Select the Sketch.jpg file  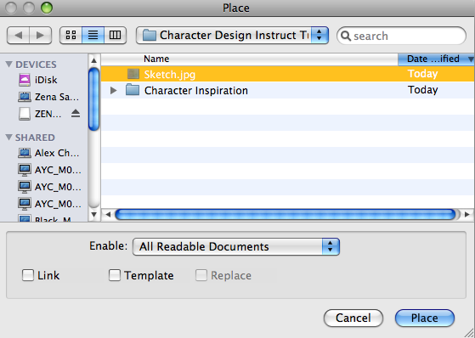[x=288, y=74]
